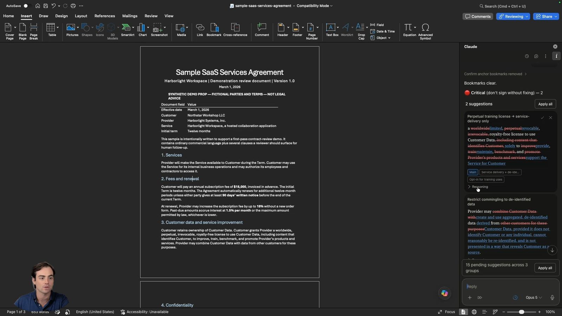Insert a Cross-reference
This screenshot has height=316, width=562.
(x=235, y=29)
